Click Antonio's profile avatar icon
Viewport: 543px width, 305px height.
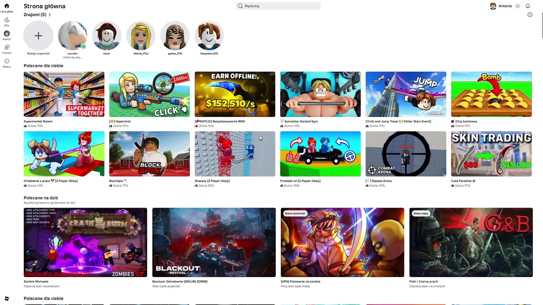coord(493,6)
